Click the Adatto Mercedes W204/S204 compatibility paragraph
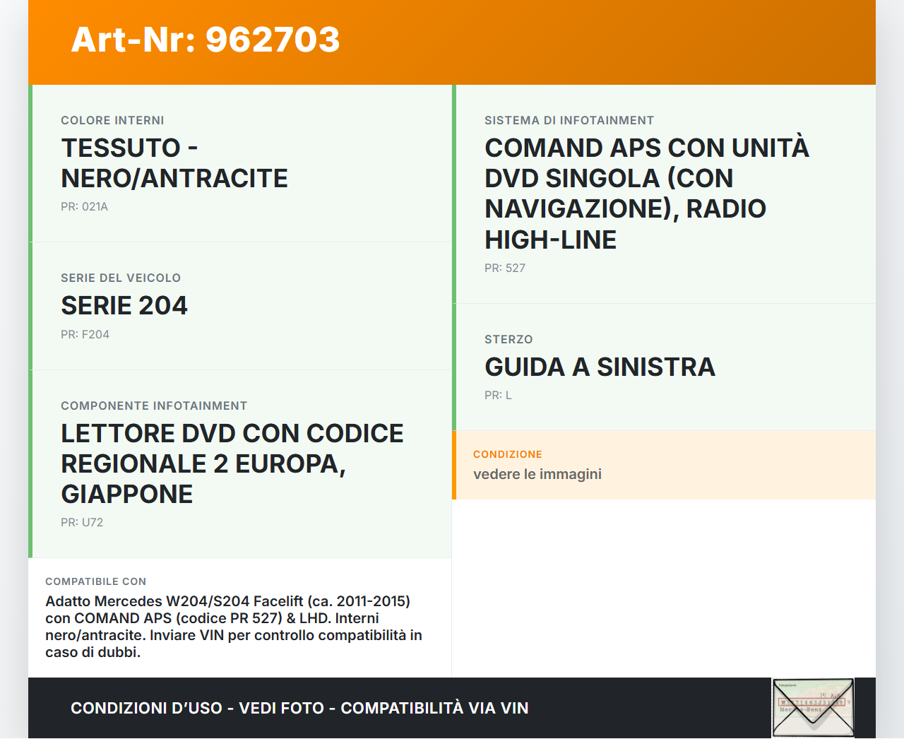 (234, 627)
